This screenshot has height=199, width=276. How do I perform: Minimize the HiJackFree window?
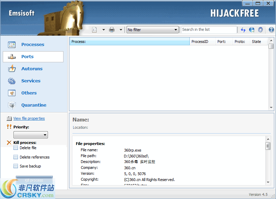tap(247, 3)
